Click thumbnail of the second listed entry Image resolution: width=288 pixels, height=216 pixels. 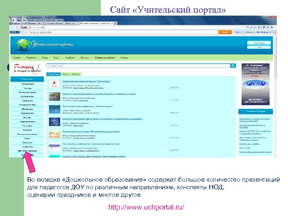coord(54,97)
